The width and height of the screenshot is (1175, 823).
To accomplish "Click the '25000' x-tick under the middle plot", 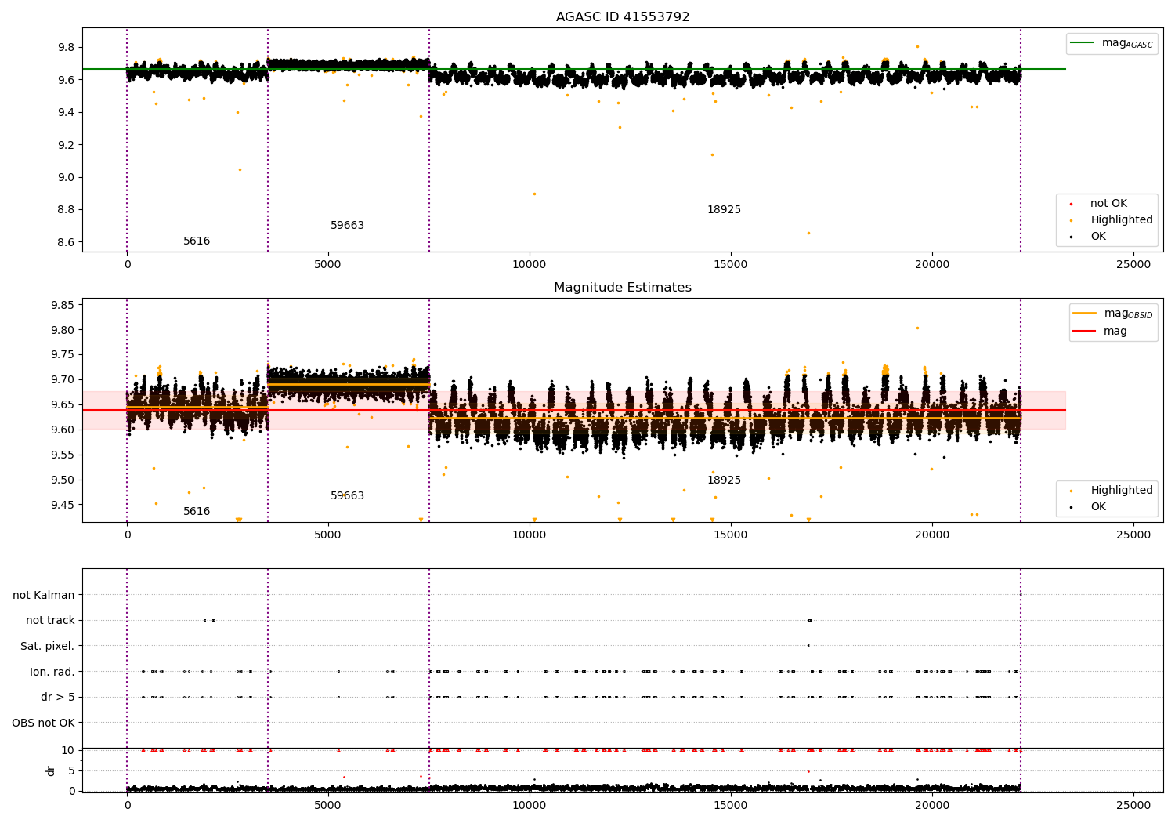I will (1133, 535).
